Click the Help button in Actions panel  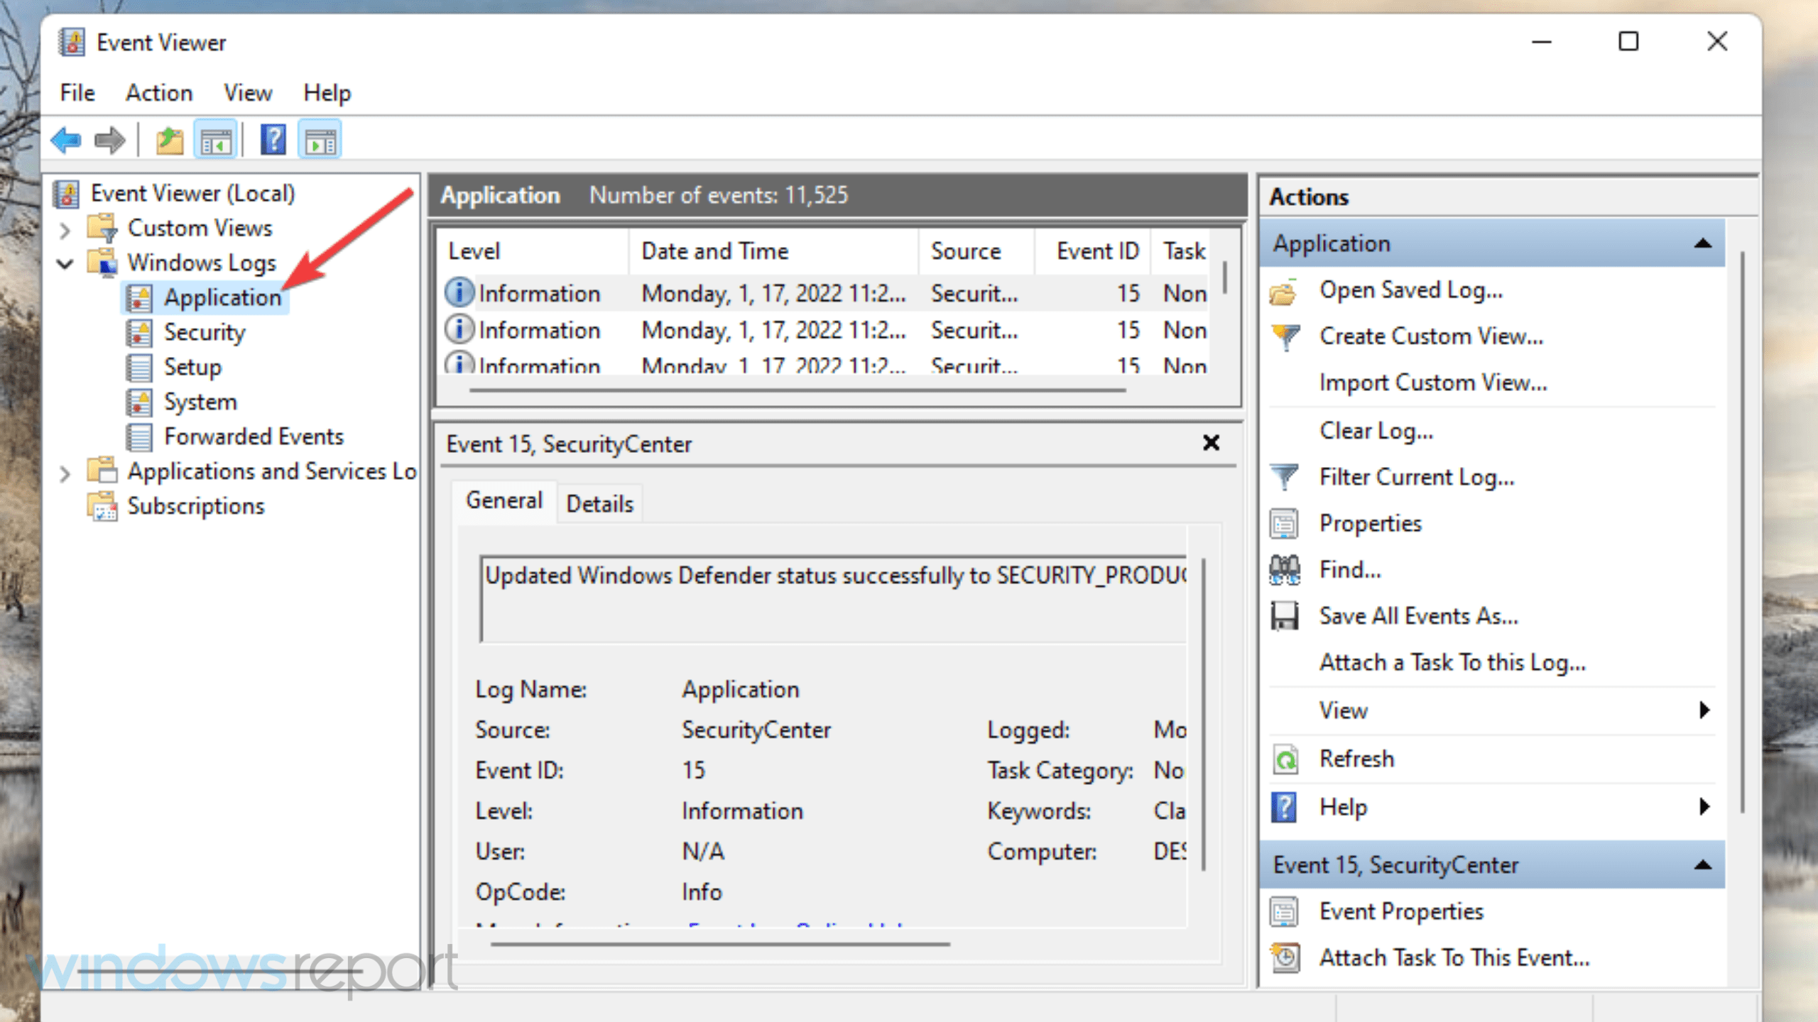point(1344,806)
